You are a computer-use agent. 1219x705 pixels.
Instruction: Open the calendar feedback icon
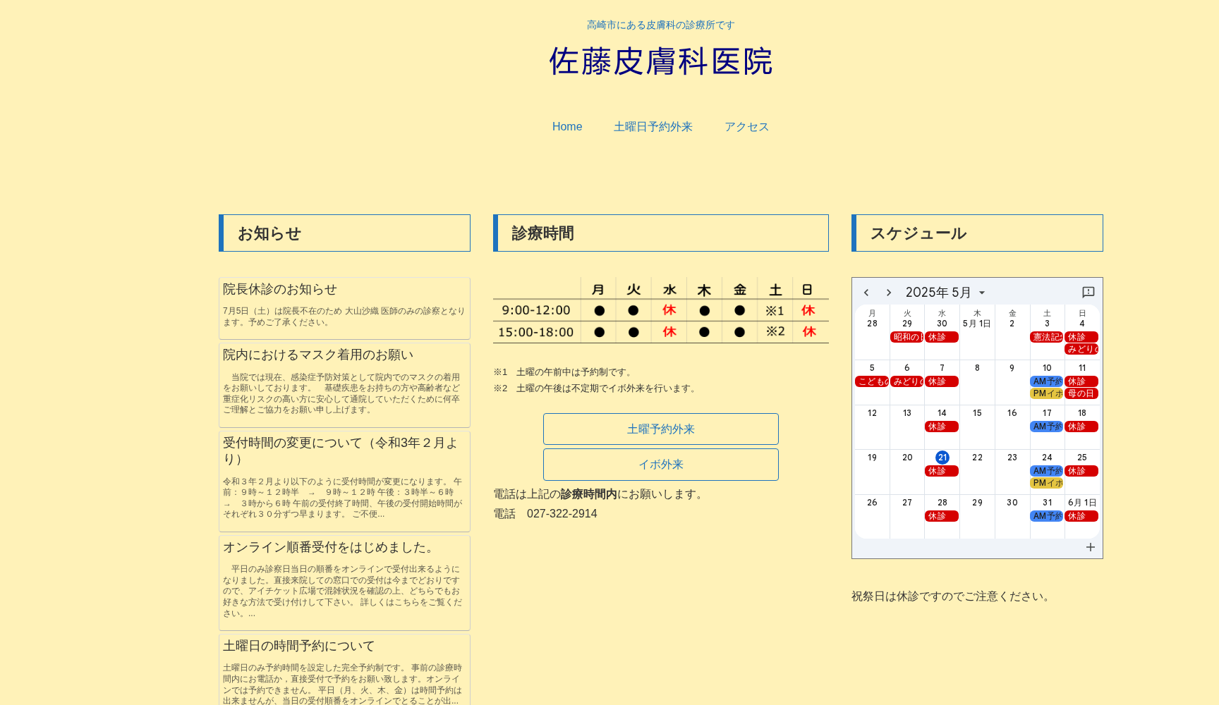coord(1088,292)
